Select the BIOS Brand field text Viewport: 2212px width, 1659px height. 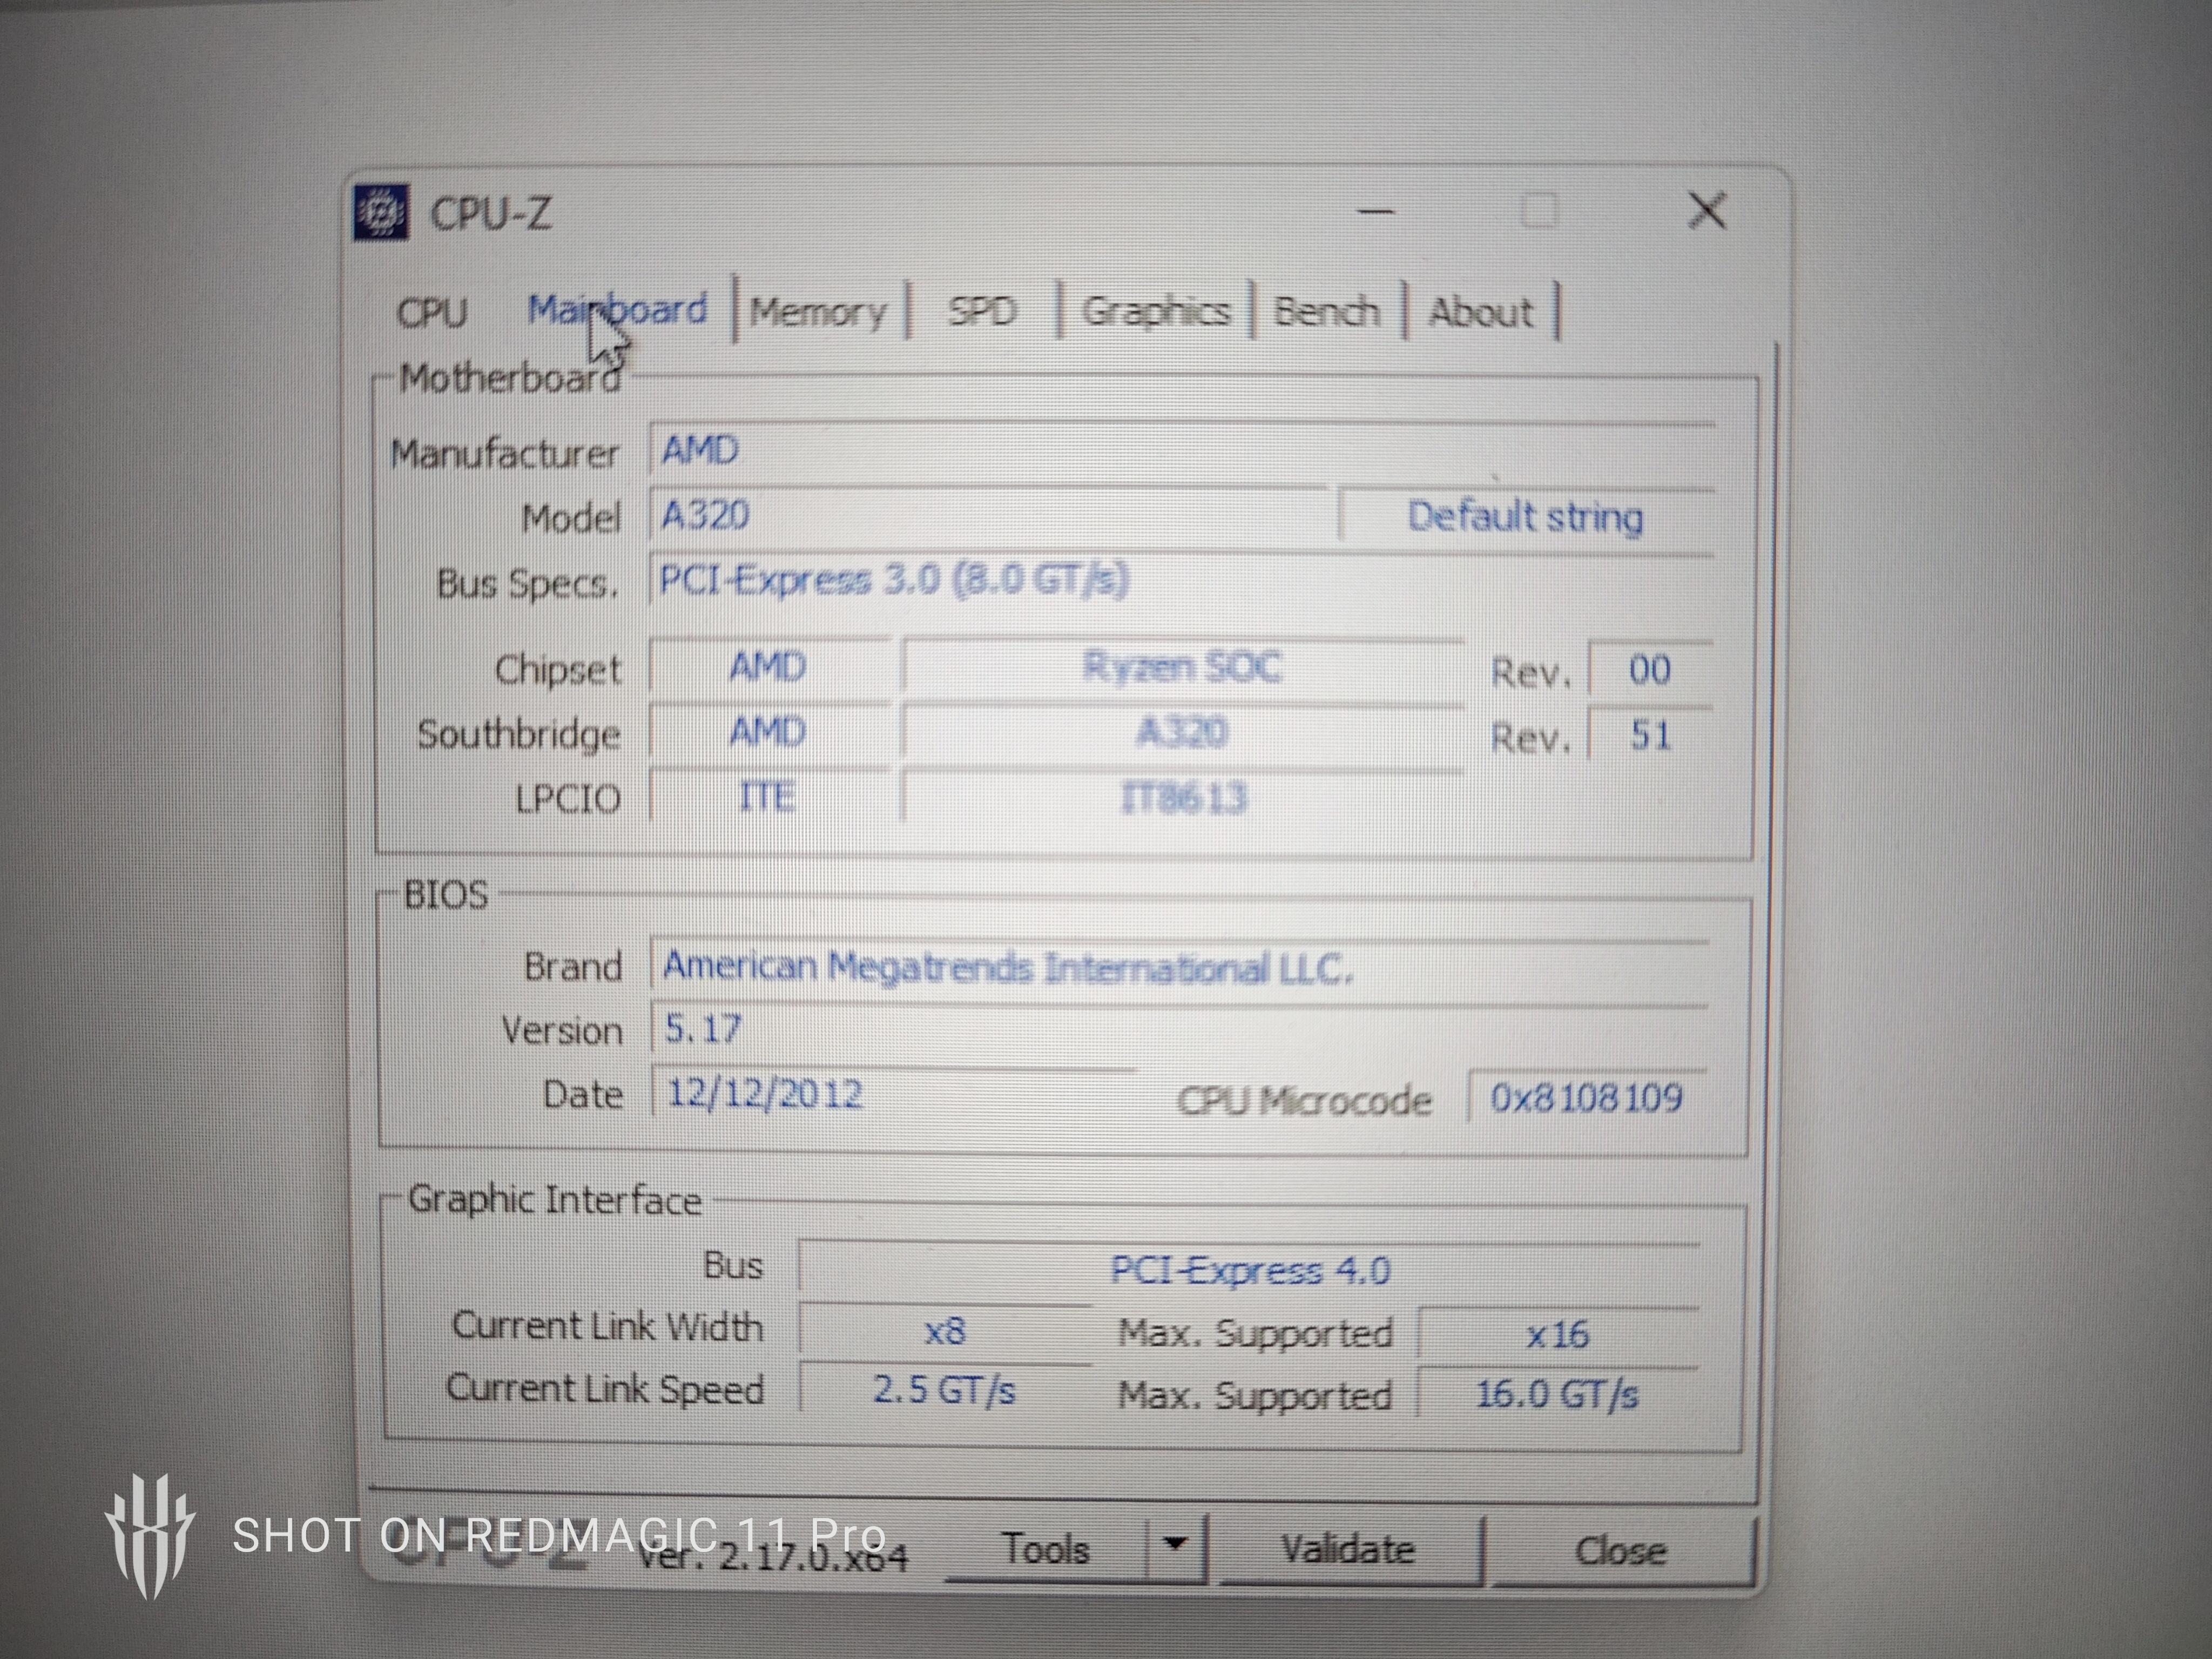coord(1008,968)
